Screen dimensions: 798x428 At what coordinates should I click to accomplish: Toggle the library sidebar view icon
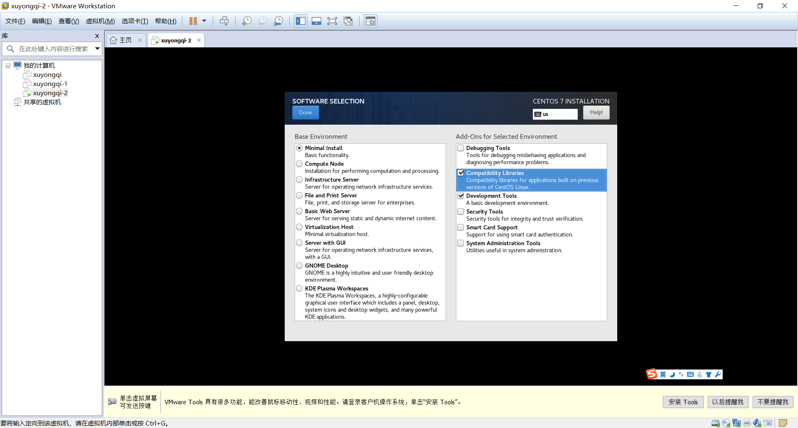[300, 21]
